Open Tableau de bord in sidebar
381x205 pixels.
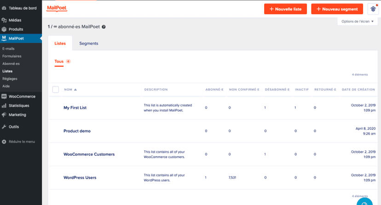pos(21,8)
